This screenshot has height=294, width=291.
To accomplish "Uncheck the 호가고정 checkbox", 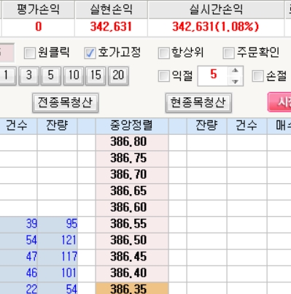I will pyautogui.click(x=90, y=53).
